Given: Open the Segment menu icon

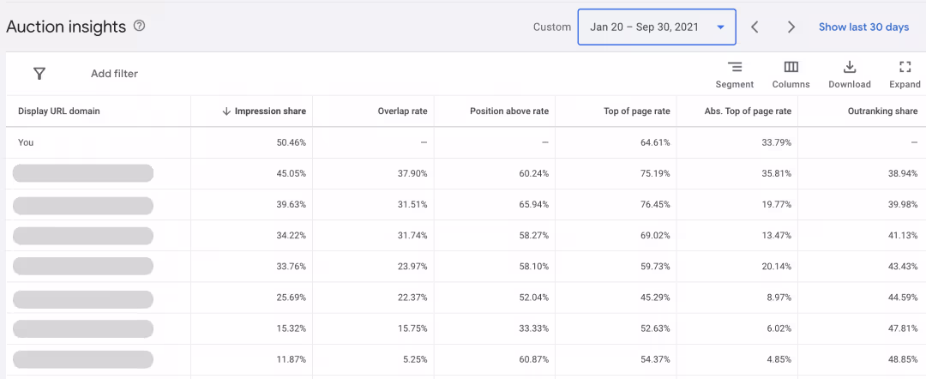Looking at the screenshot, I should pos(735,67).
